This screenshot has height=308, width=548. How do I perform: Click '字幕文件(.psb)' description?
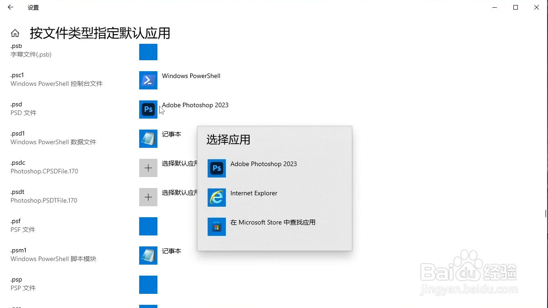(31, 55)
